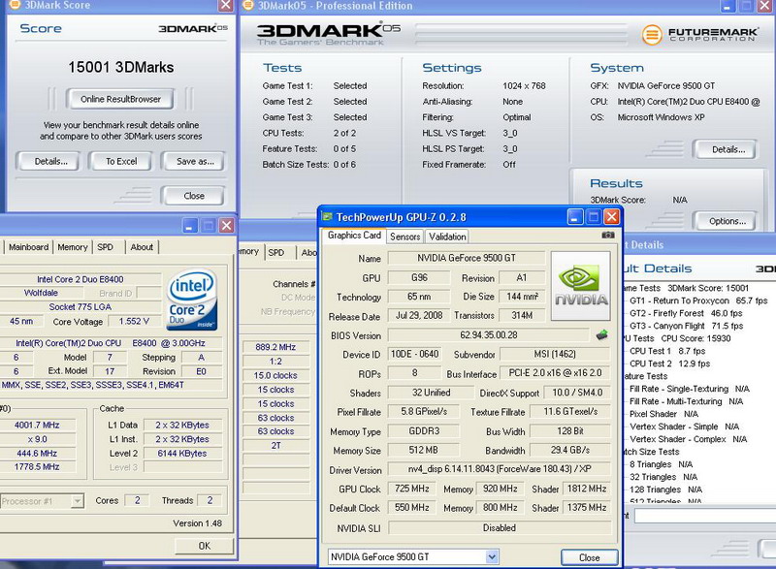
Task: Select GT1 - Return To Proxycon result row
Action: [698, 300]
